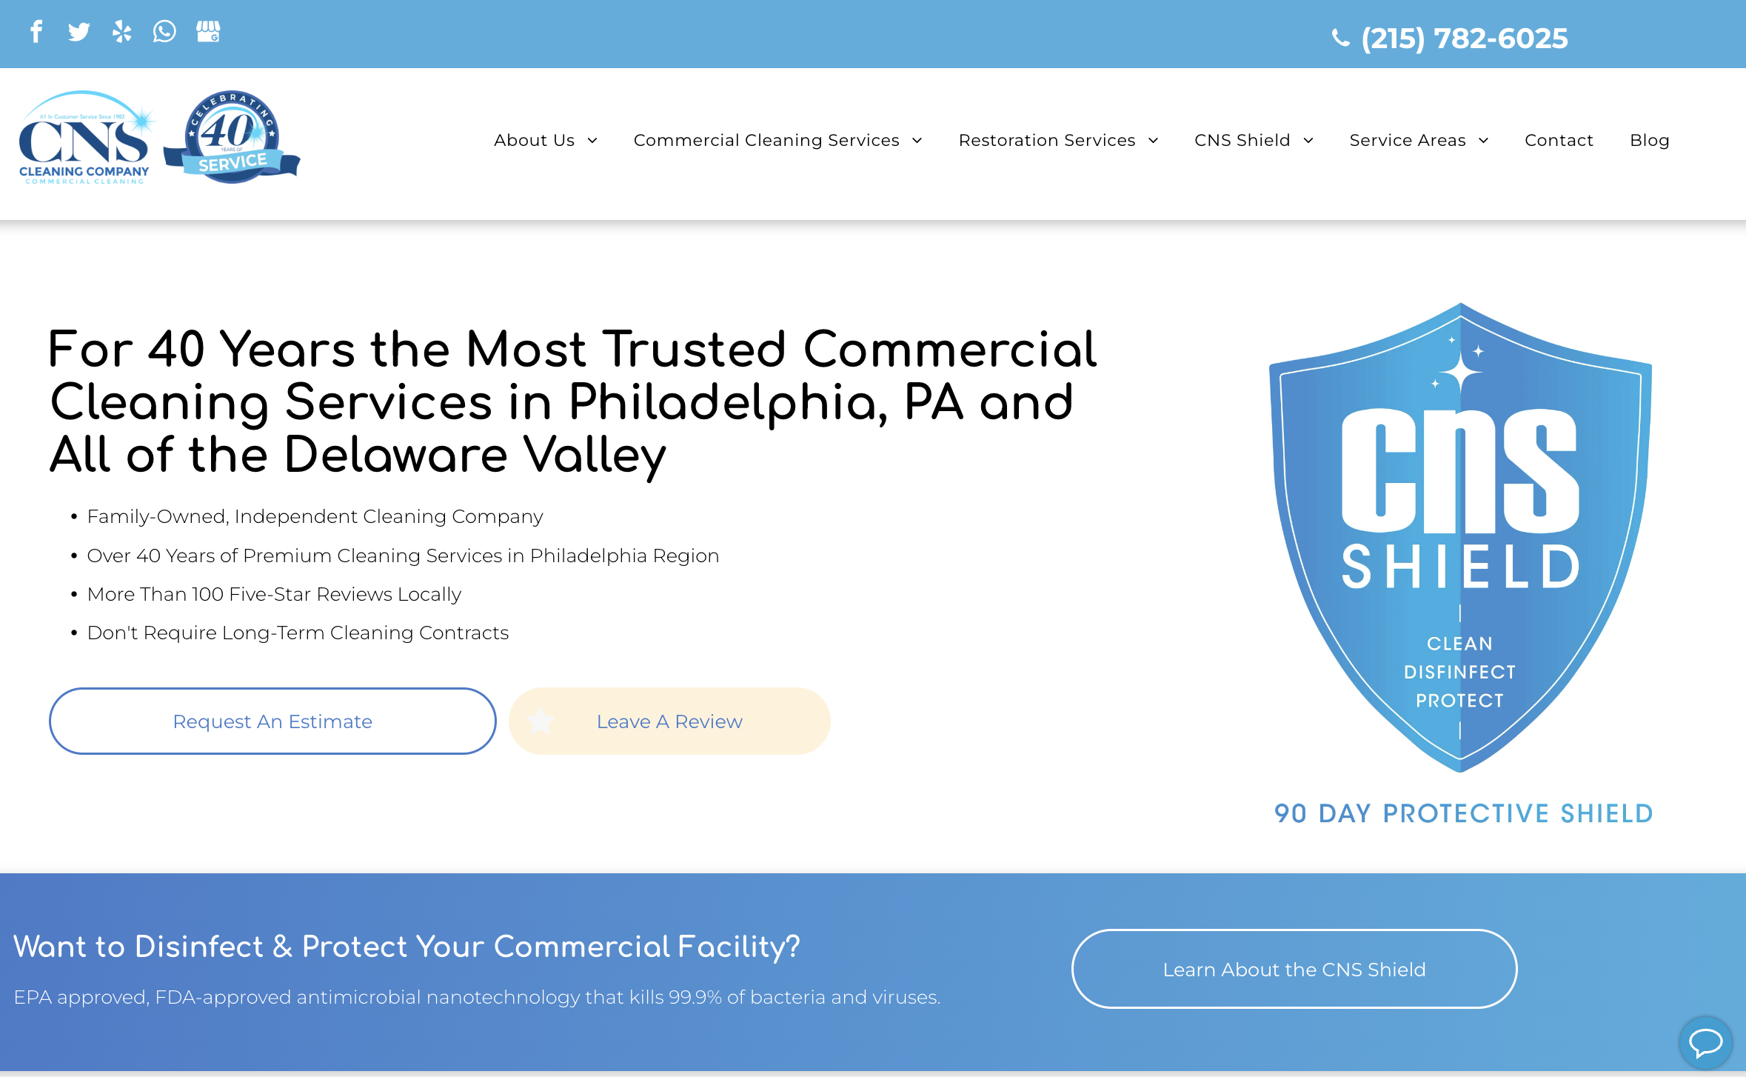The width and height of the screenshot is (1746, 1077).
Task: Select the Contact menu item
Action: pyautogui.click(x=1556, y=140)
